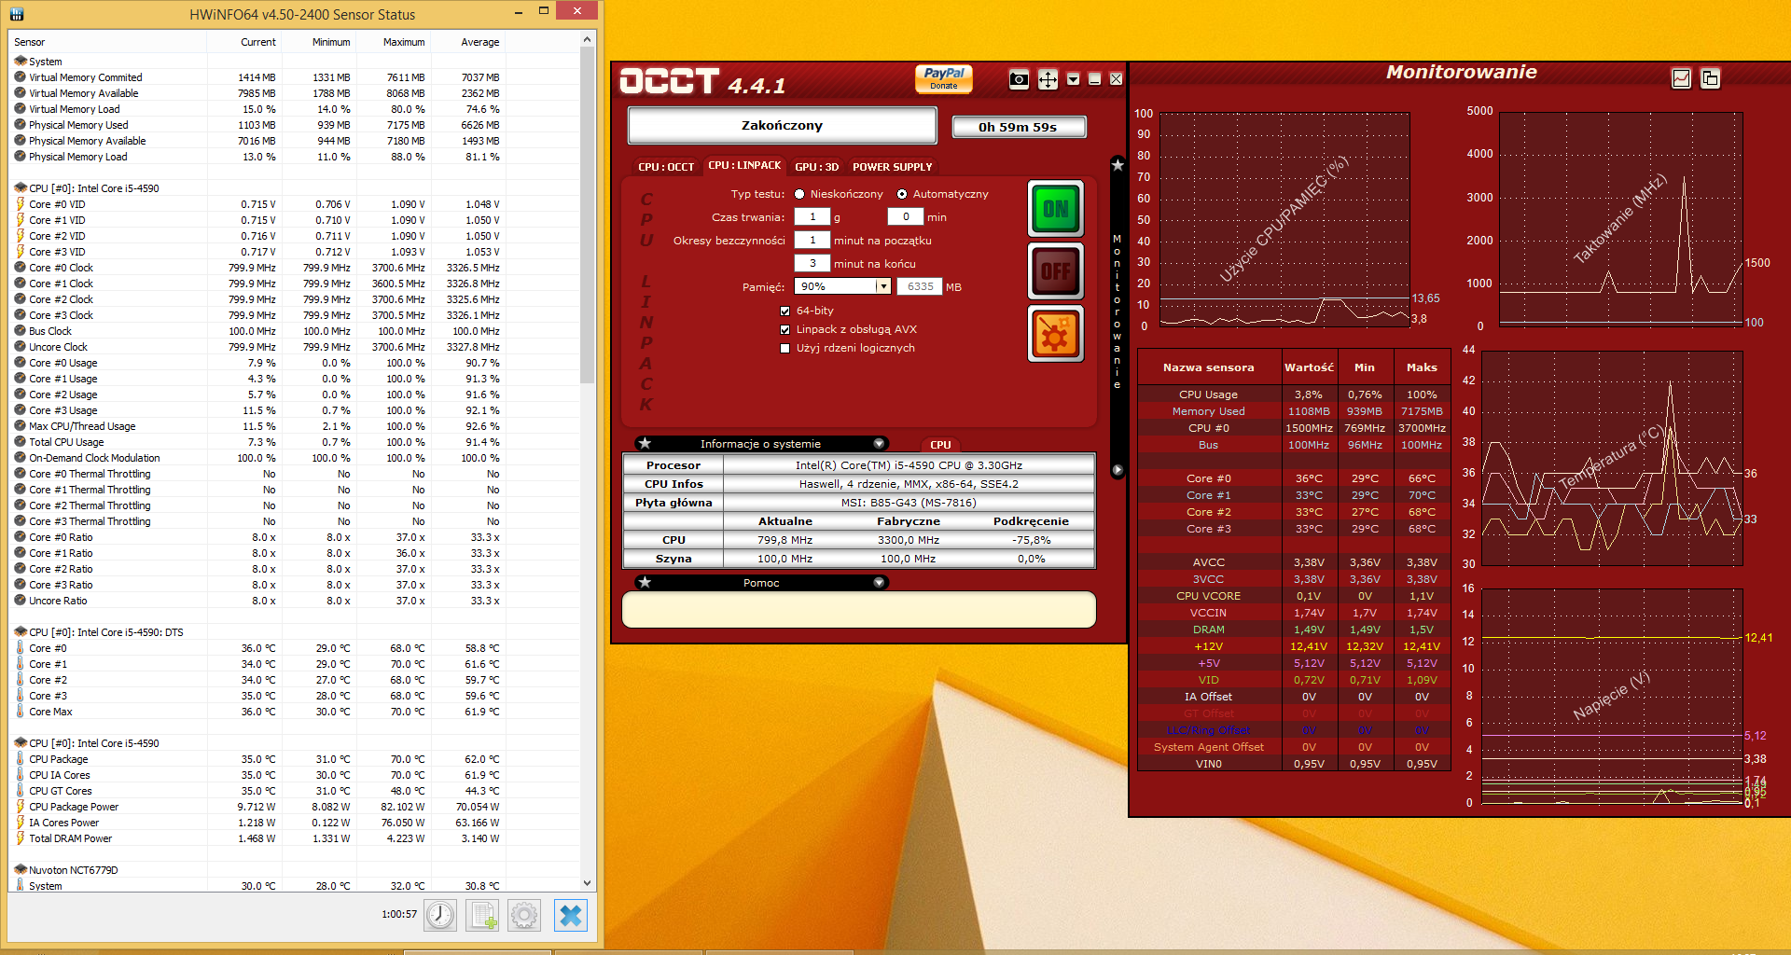Click the HWiNFO scrollbar up arrow

coord(587,39)
